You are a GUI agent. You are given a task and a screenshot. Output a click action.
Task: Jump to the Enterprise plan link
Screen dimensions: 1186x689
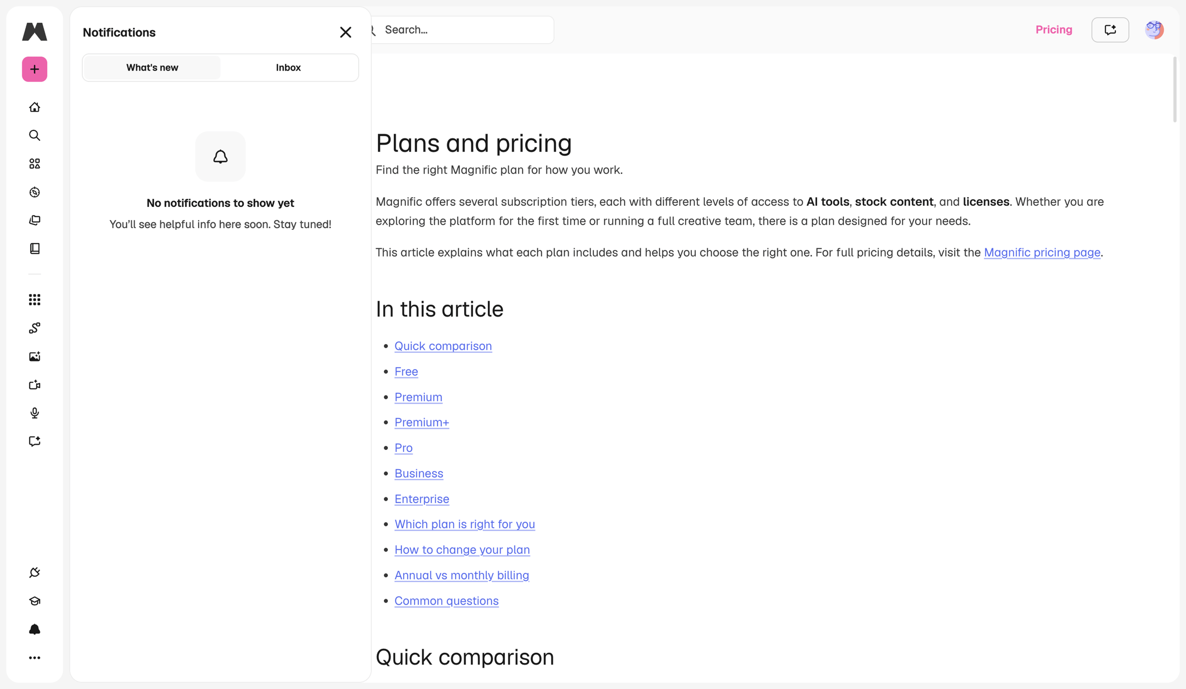(422, 499)
